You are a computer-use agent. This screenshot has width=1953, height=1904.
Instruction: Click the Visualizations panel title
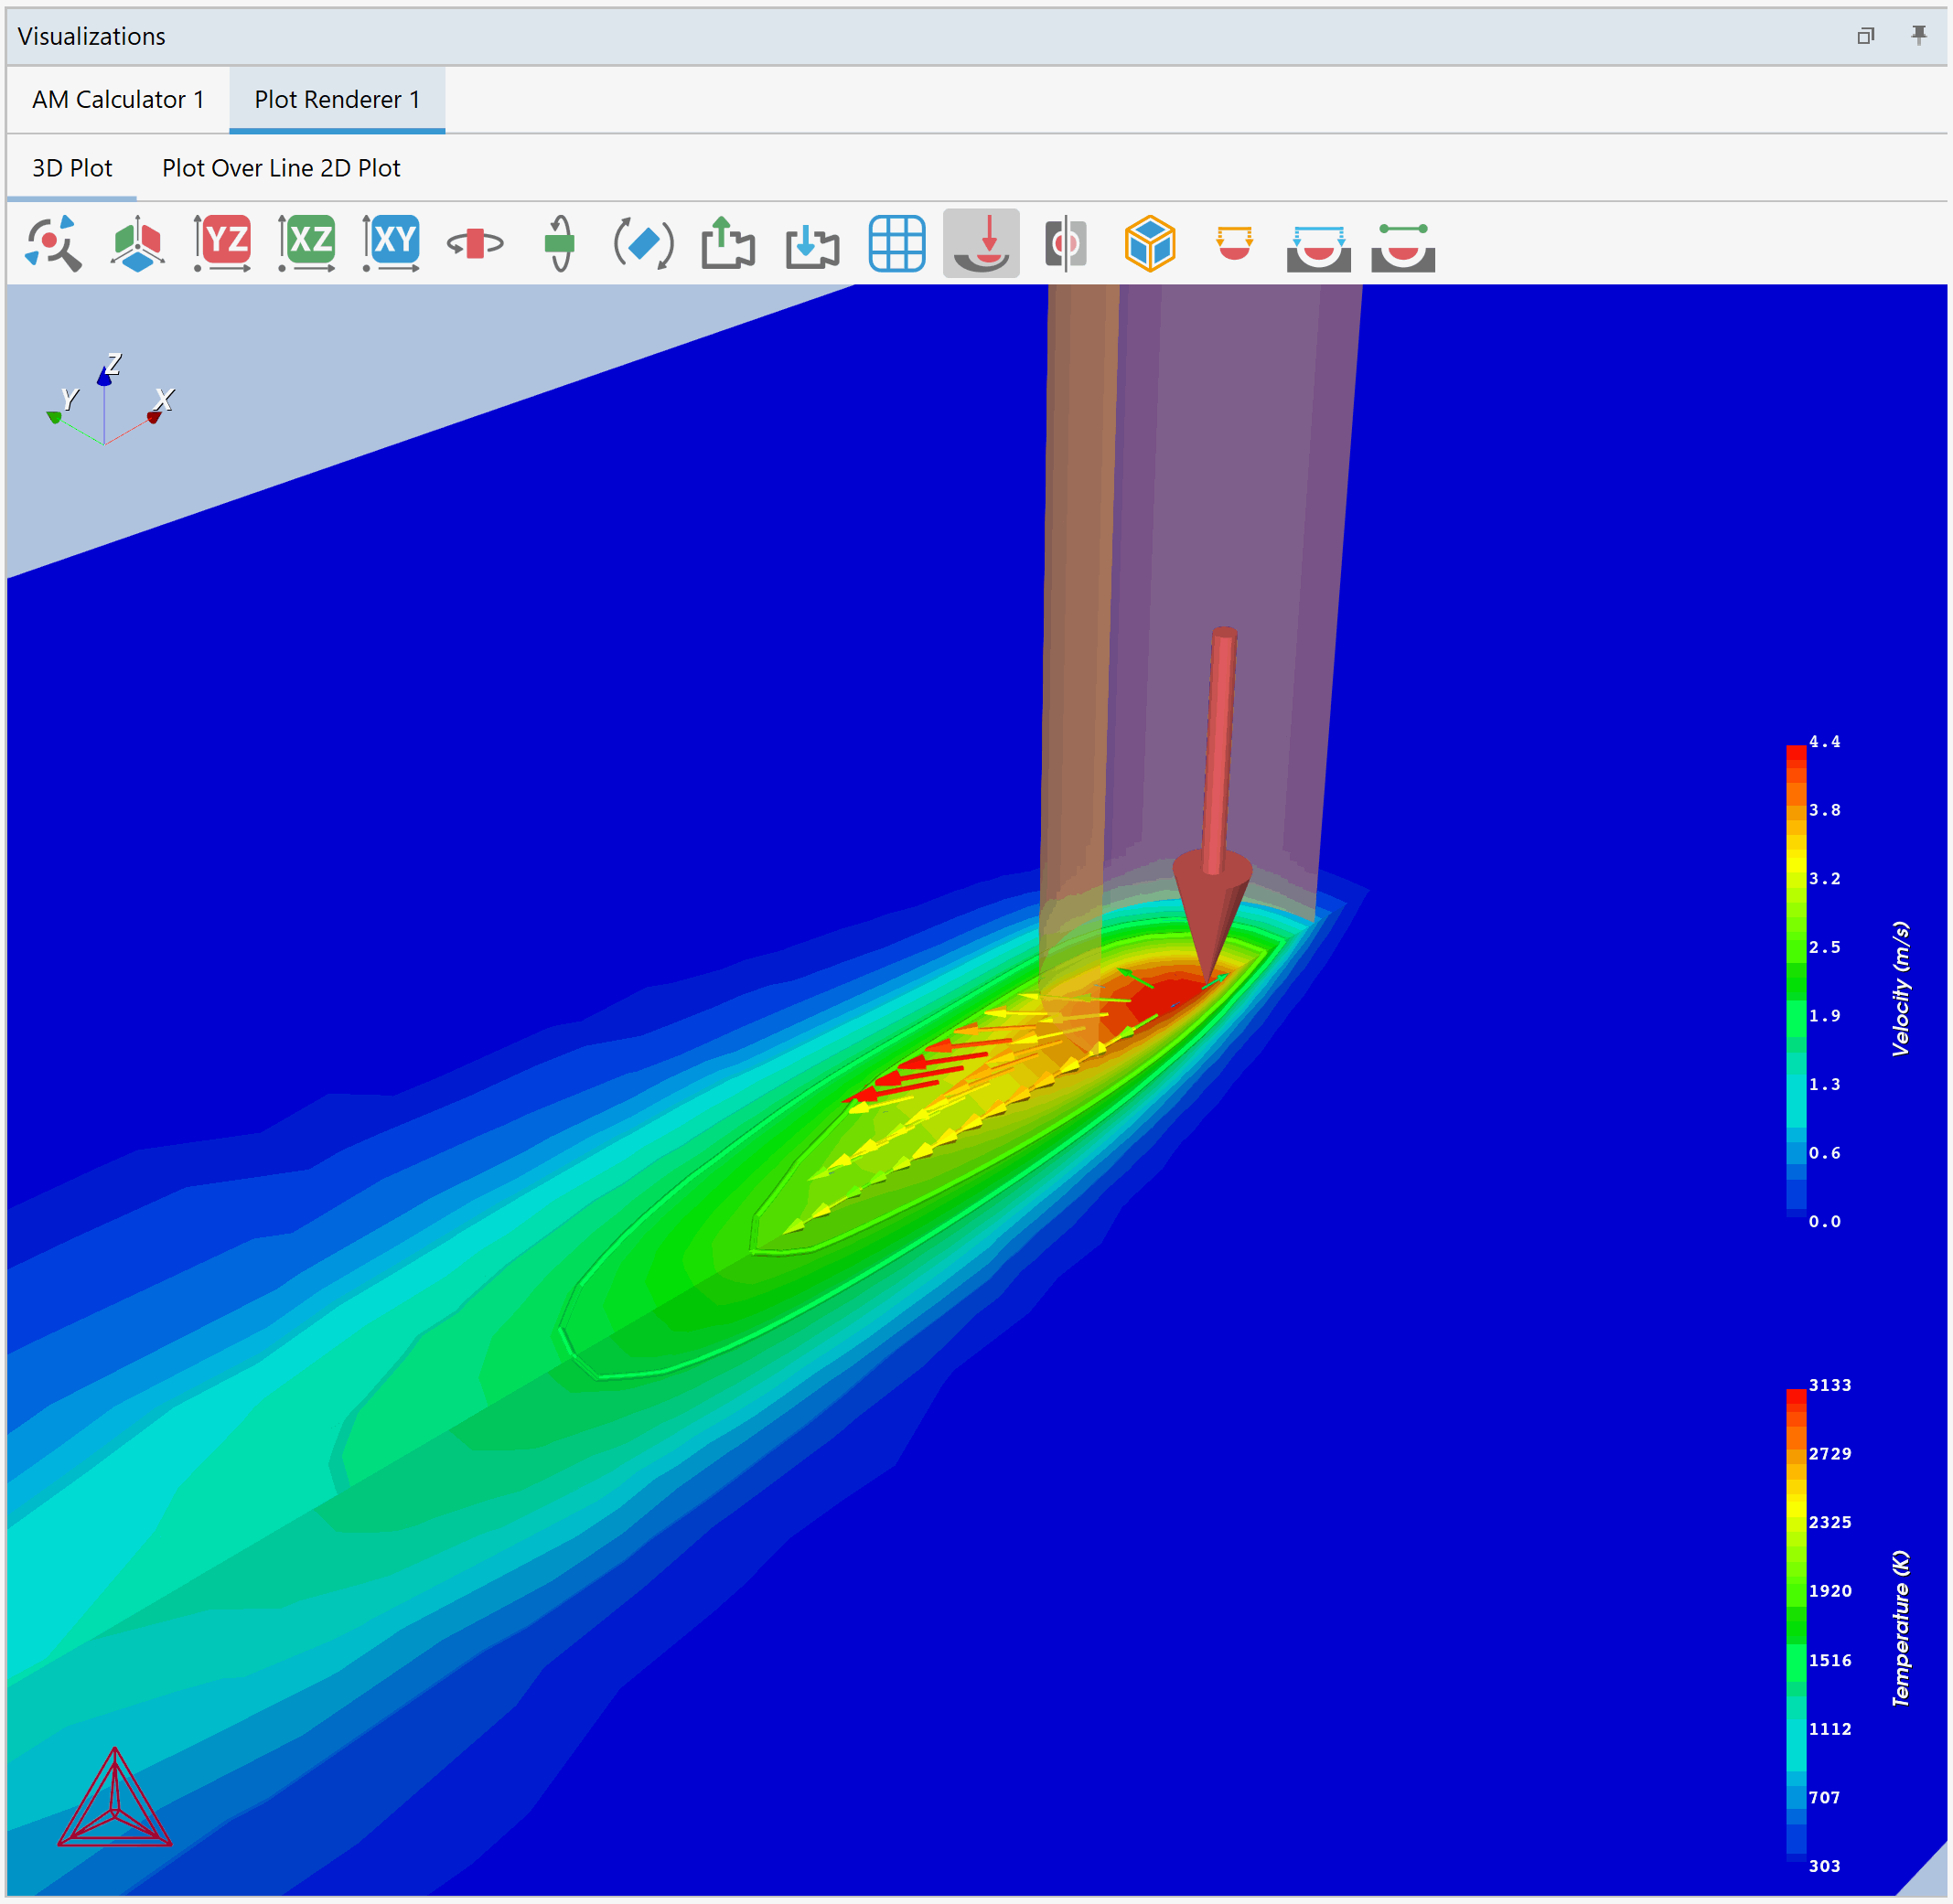(x=91, y=36)
